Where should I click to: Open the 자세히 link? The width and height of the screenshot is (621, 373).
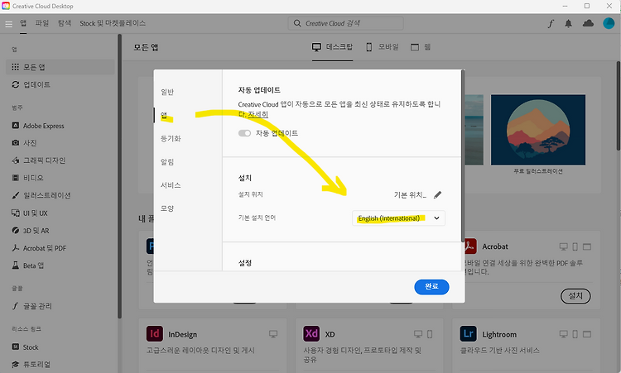coord(258,114)
